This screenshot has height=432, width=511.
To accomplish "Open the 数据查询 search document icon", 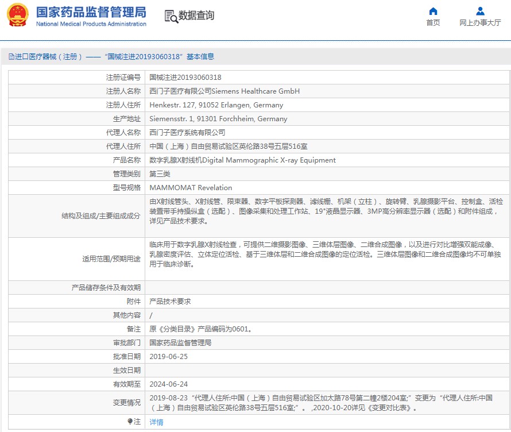I will coord(171,16).
